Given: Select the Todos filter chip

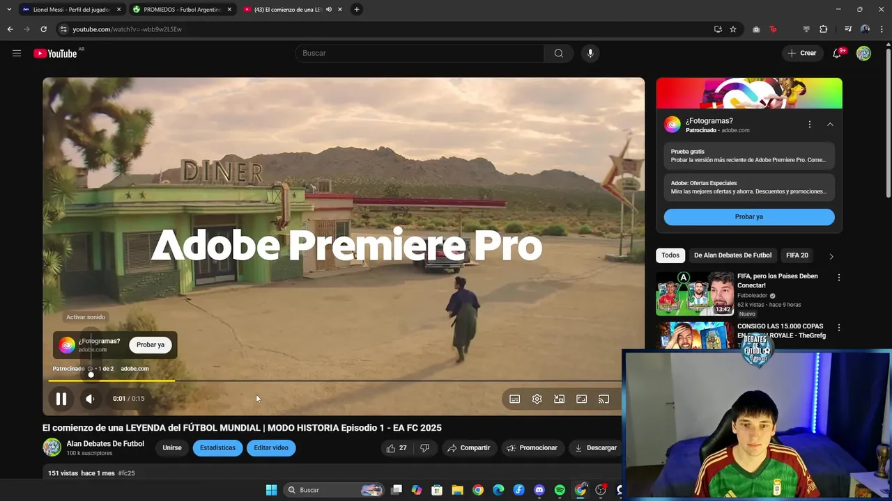Looking at the screenshot, I should tap(670, 255).
